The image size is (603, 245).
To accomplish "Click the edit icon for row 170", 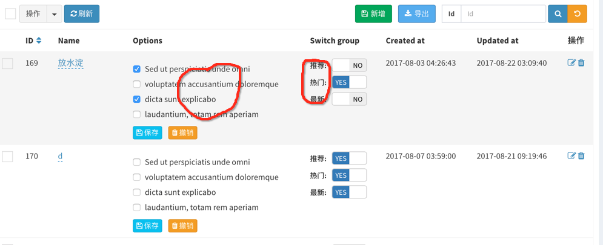I will (x=571, y=155).
